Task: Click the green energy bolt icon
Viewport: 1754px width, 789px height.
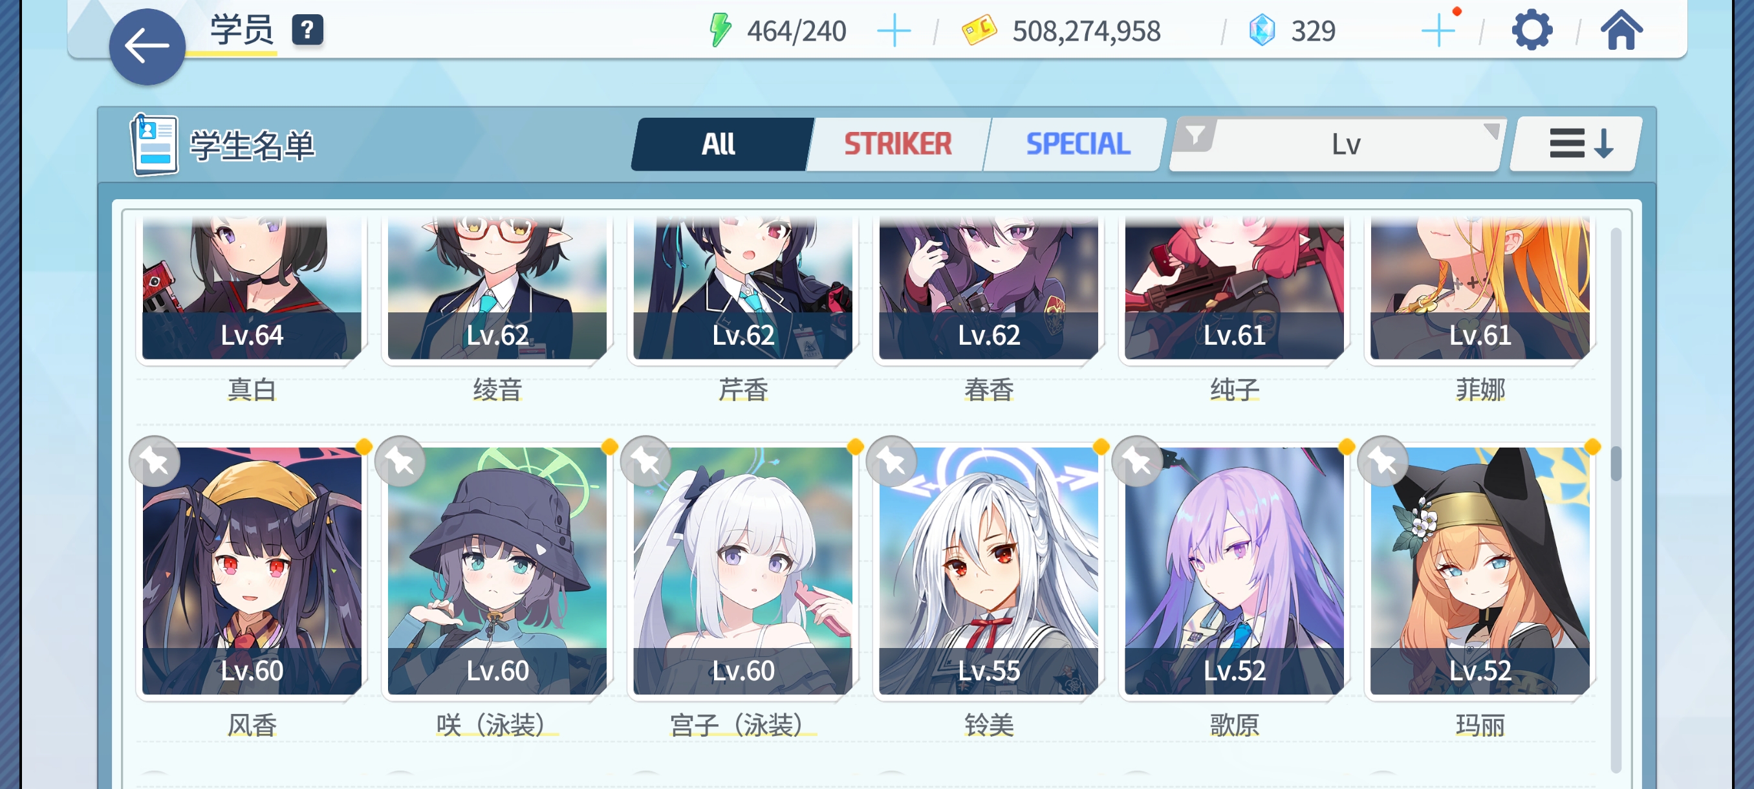Action: click(x=720, y=30)
